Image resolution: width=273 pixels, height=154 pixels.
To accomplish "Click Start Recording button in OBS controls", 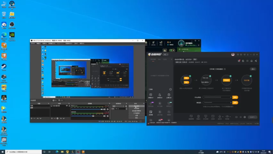I will [136, 108].
